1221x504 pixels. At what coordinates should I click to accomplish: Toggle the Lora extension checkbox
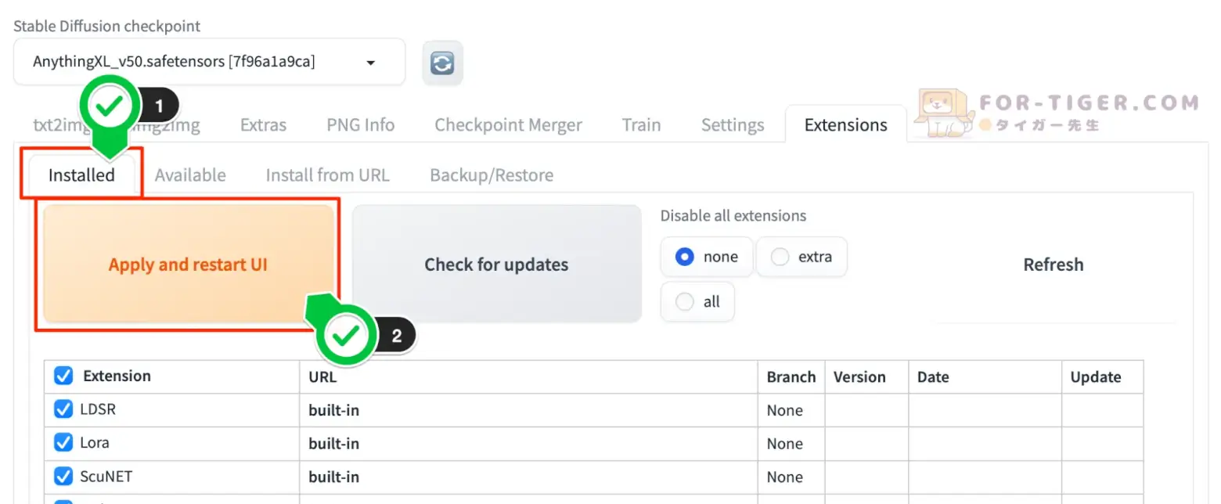click(x=63, y=443)
